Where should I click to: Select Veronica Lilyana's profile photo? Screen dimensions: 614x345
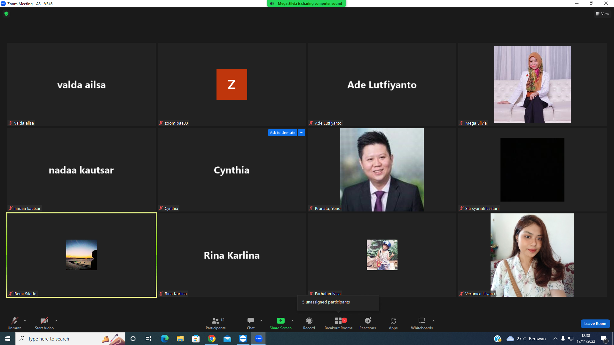point(532,255)
